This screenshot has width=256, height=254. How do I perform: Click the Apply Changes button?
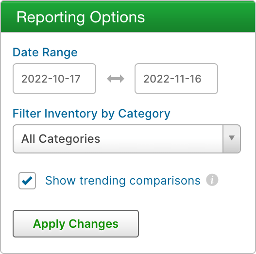click(76, 223)
